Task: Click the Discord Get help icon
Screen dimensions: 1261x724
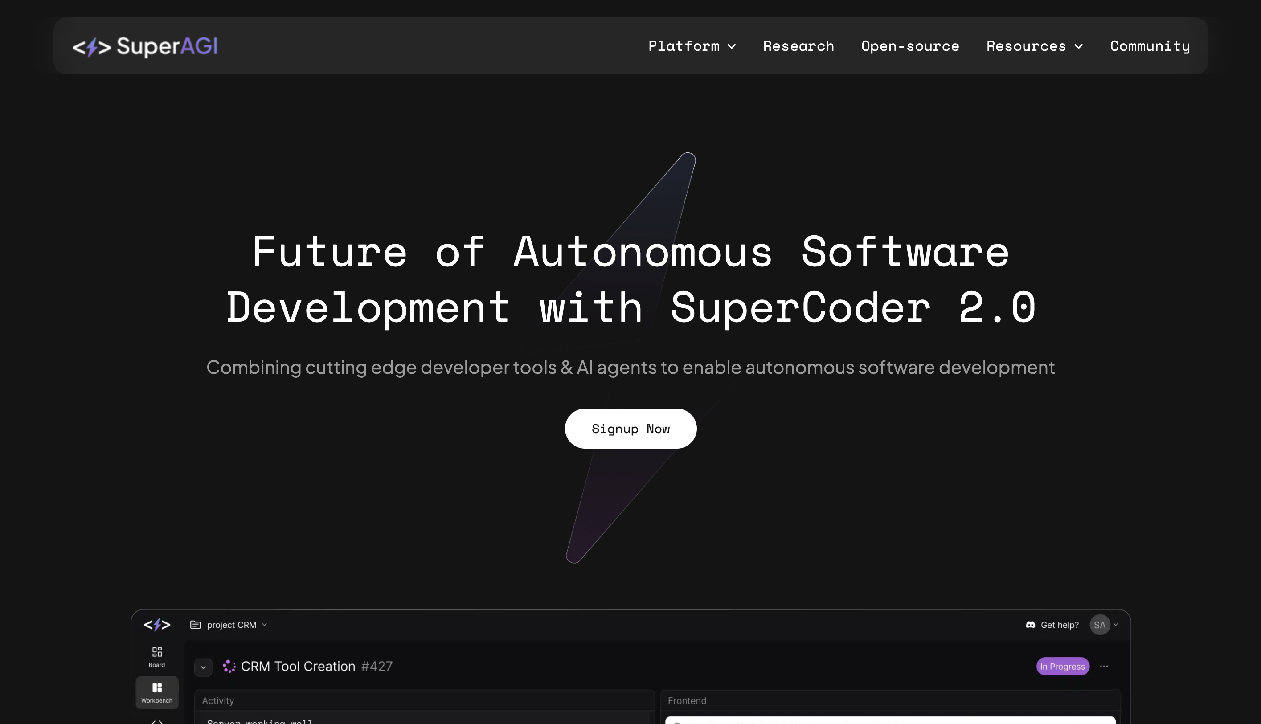Action: (1030, 625)
